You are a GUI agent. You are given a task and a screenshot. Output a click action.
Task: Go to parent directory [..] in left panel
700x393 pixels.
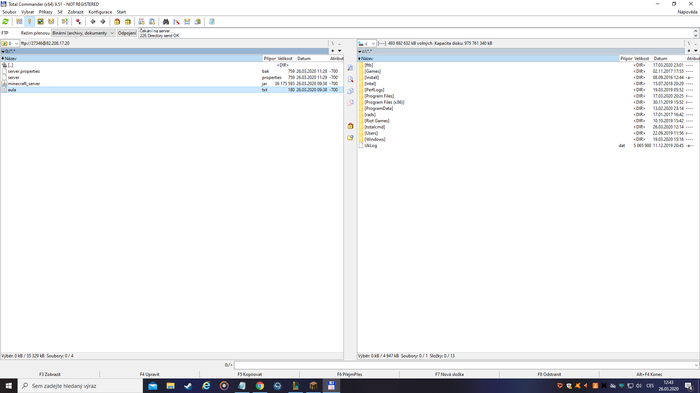(x=171, y=65)
